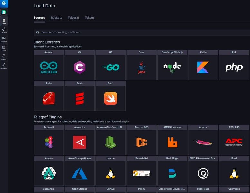Open the Beanstalkd Camel logo
The image size is (250, 193).
point(141,173)
